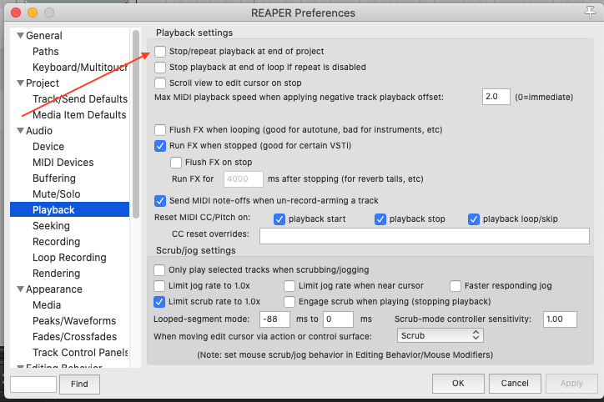Enable Limit jog rate when near cursor
Image resolution: width=604 pixels, height=402 pixels.
(289, 286)
